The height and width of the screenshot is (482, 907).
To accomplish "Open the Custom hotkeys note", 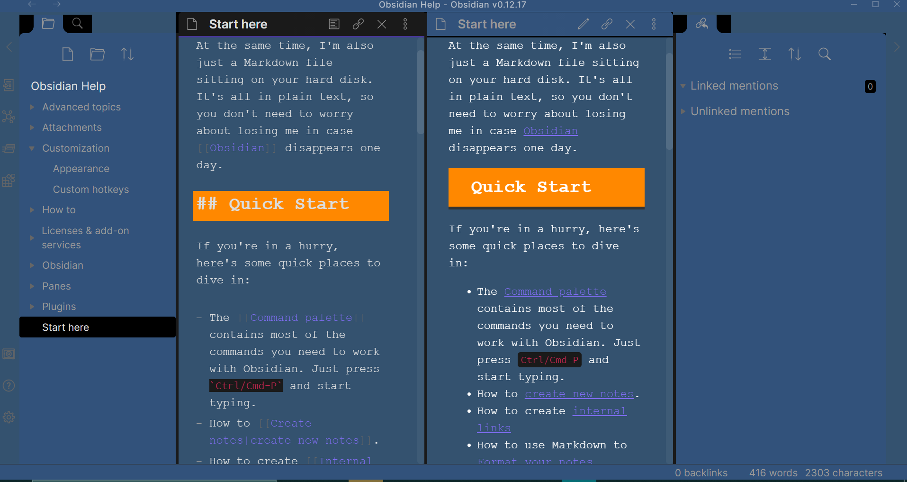I will pyautogui.click(x=91, y=190).
